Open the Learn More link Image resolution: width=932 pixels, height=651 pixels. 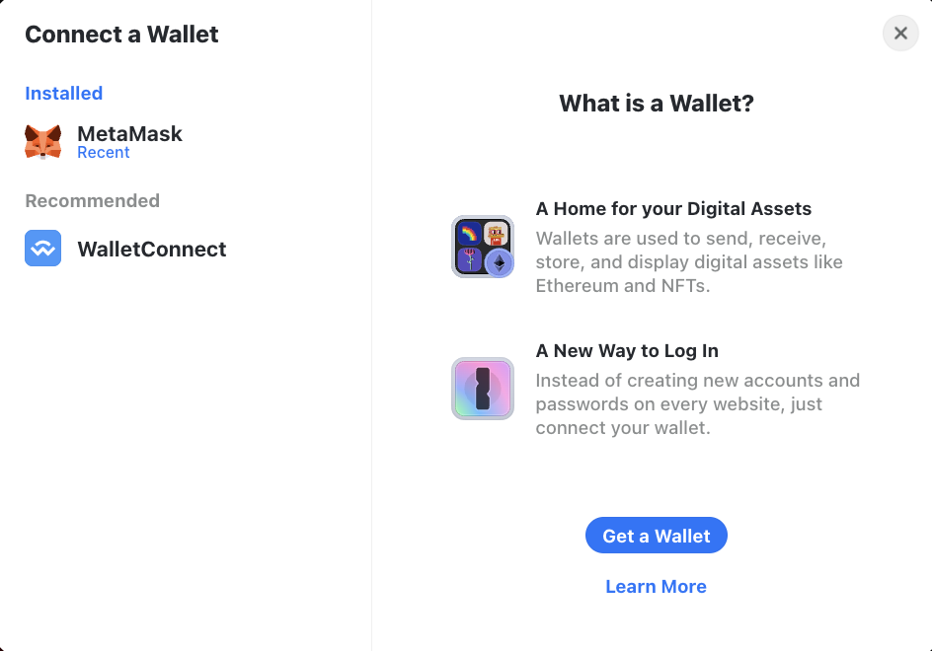pyautogui.click(x=657, y=586)
